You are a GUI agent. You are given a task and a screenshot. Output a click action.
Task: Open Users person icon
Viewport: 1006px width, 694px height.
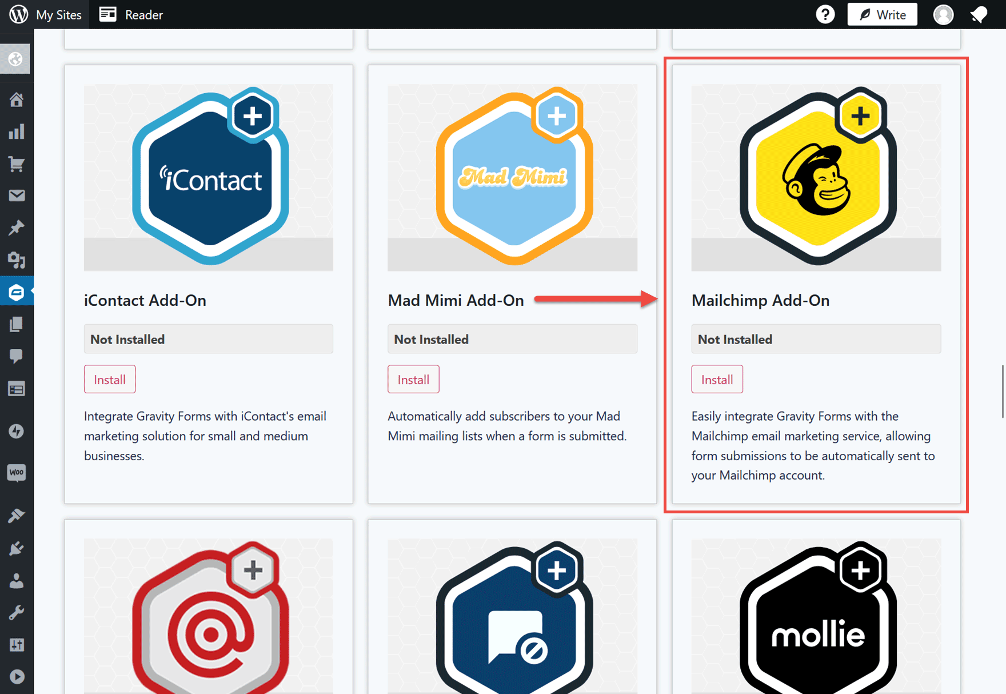point(16,581)
